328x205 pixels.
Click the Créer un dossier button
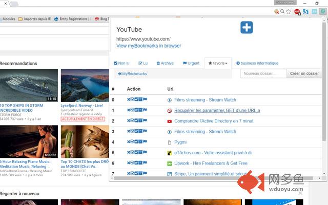[x=304, y=74]
